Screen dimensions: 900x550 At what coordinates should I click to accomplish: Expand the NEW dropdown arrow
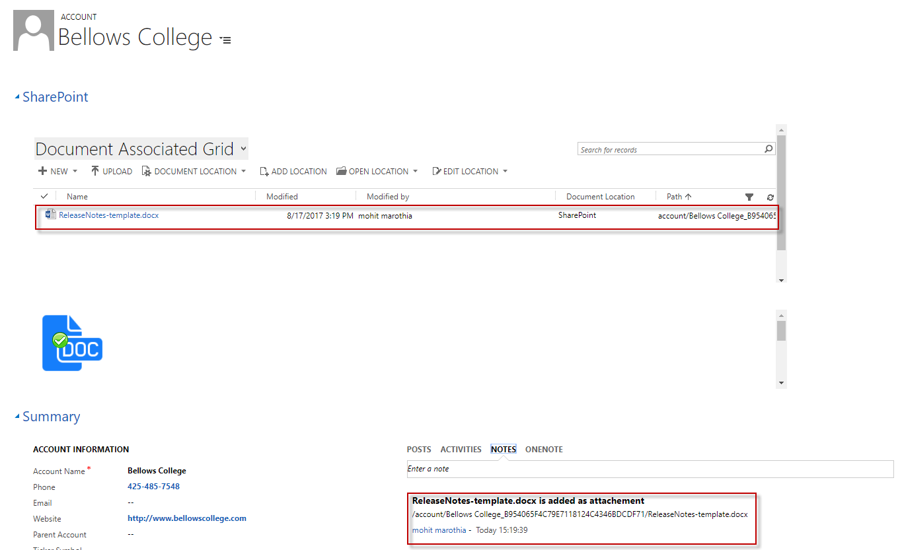(75, 171)
